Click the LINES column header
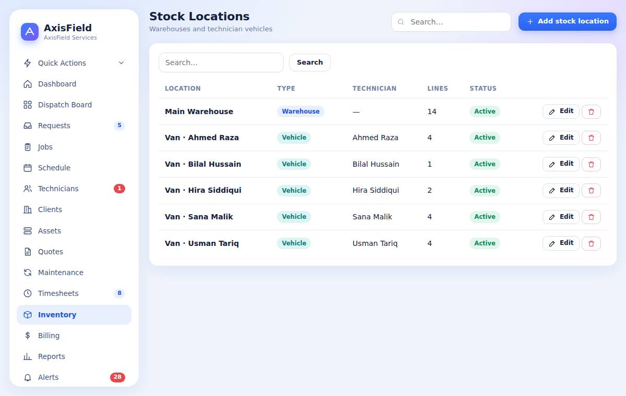 (x=438, y=89)
